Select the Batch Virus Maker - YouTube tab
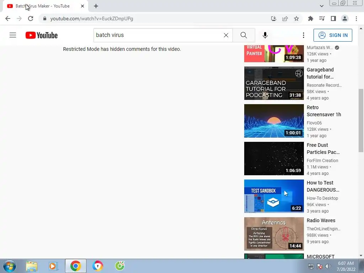Screen dimensions: 364x273 pyautogui.click(x=45, y=6)
